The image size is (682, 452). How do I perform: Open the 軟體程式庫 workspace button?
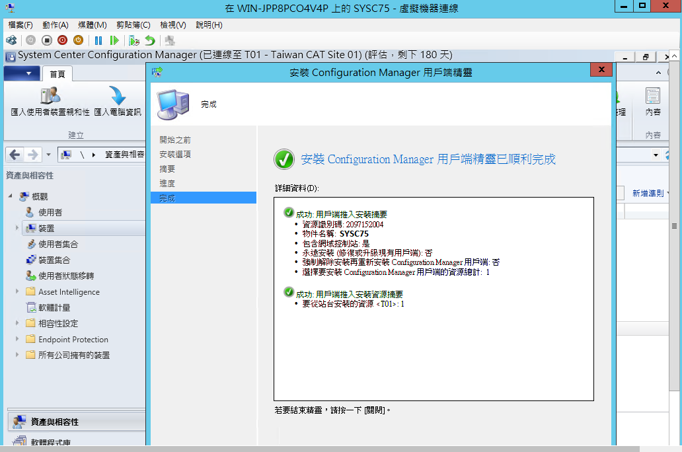[x=77, y=440]
